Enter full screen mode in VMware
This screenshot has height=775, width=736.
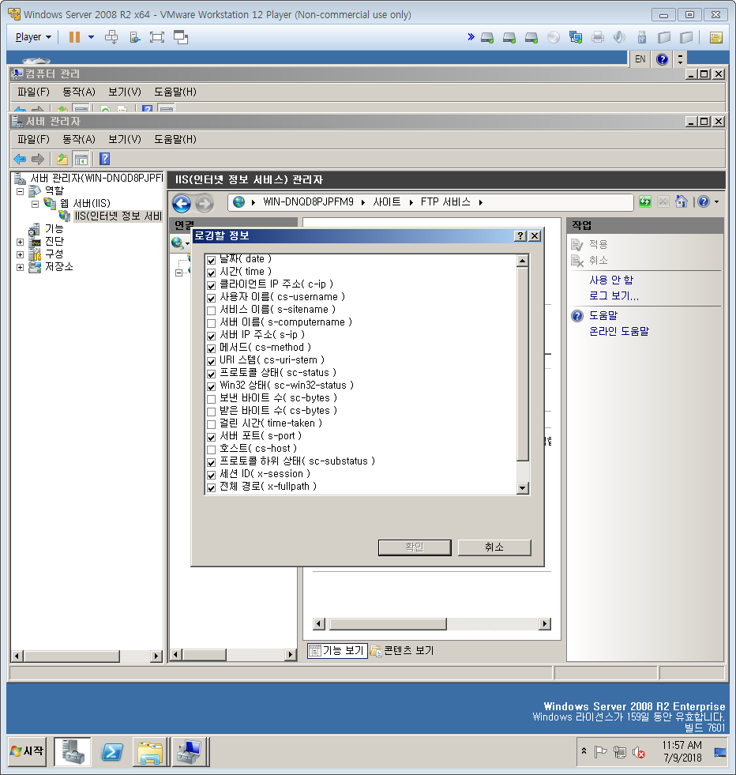(x=156, y=37)
